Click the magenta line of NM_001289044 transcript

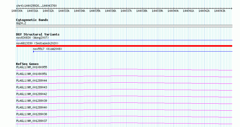coord(124,83)
